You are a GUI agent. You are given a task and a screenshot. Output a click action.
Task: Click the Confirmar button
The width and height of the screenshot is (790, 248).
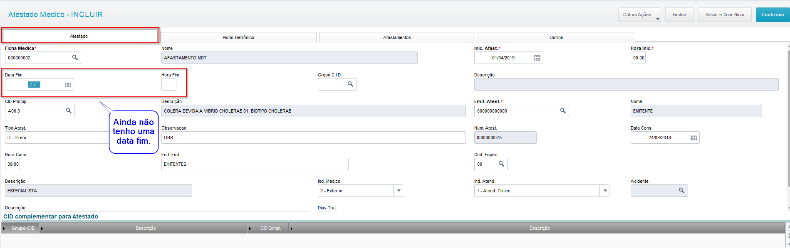[x=773, y=15]
